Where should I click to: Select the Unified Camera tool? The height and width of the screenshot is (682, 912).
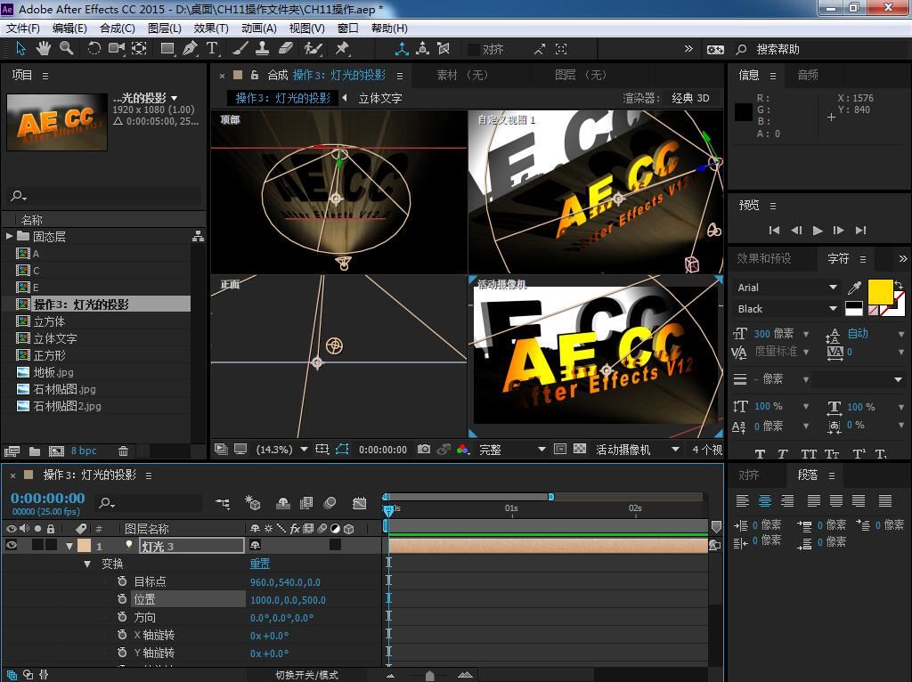117,49
